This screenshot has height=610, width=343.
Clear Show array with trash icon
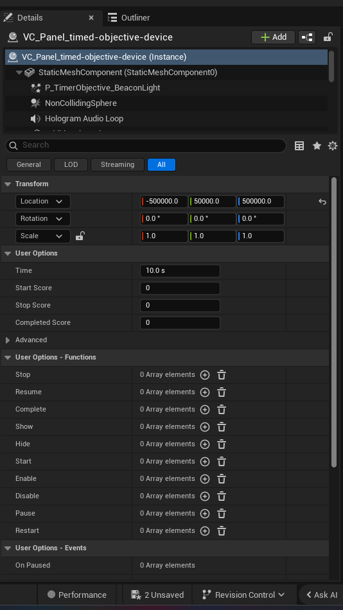[x=222, y=427]
